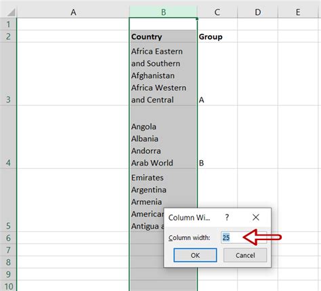Screen dimensions: 321x291
Task: Select row 8 header
Action: point(8,262)
